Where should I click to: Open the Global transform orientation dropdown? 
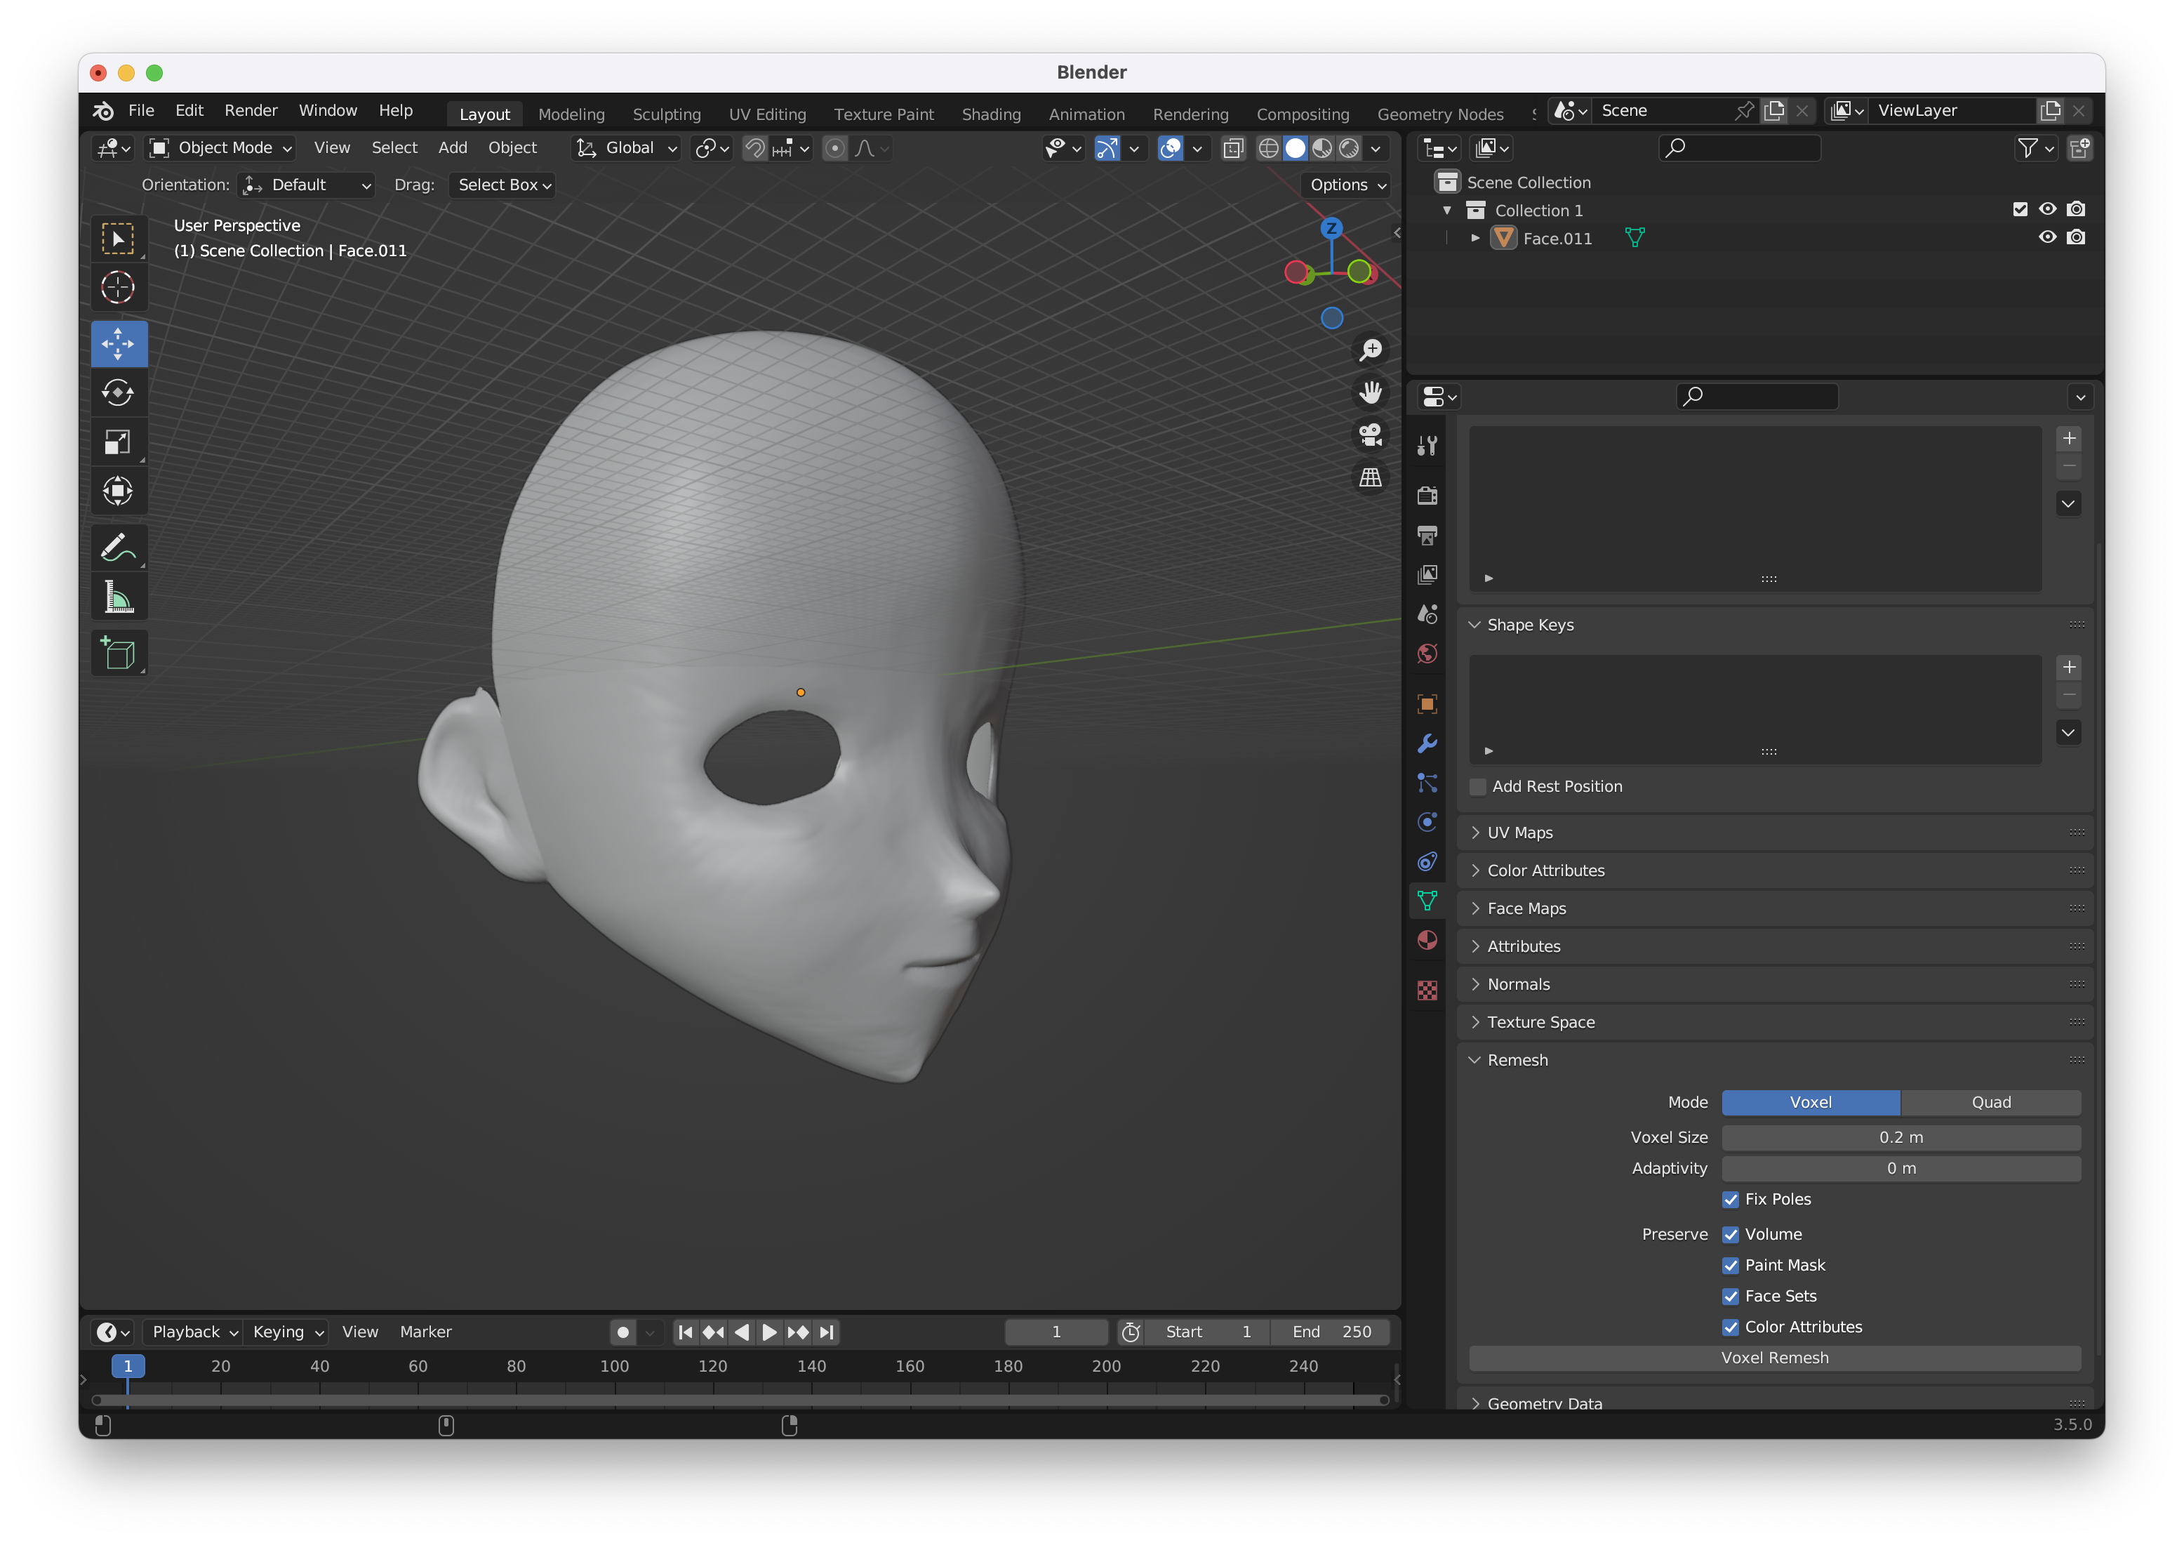(x=627, y=147)
